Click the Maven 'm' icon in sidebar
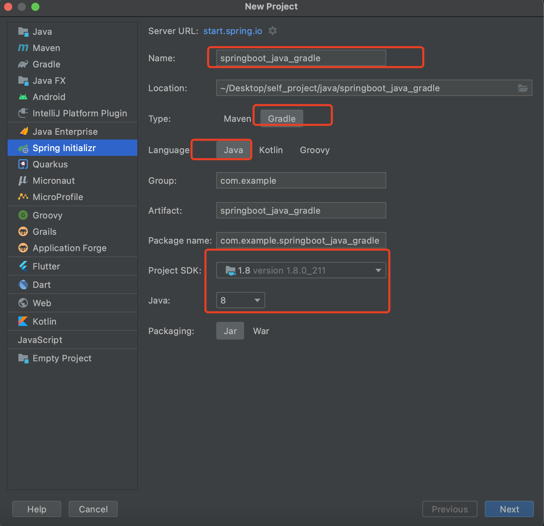 23,48
